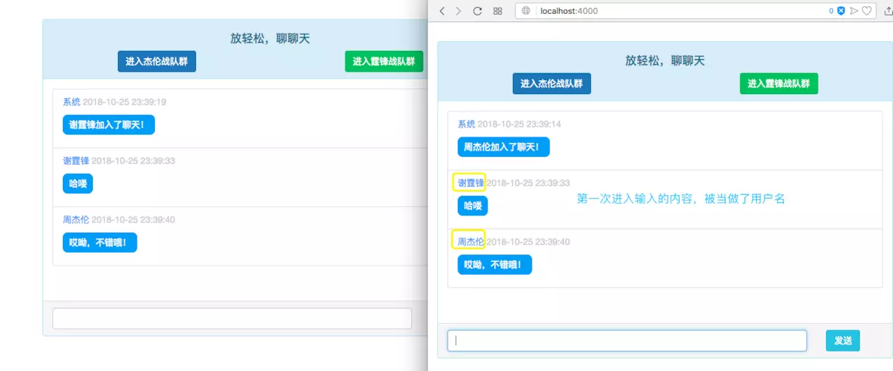
Task: Click the 谢霆锋加入了聊天! message bubble
Action: (x=109, y=125)
